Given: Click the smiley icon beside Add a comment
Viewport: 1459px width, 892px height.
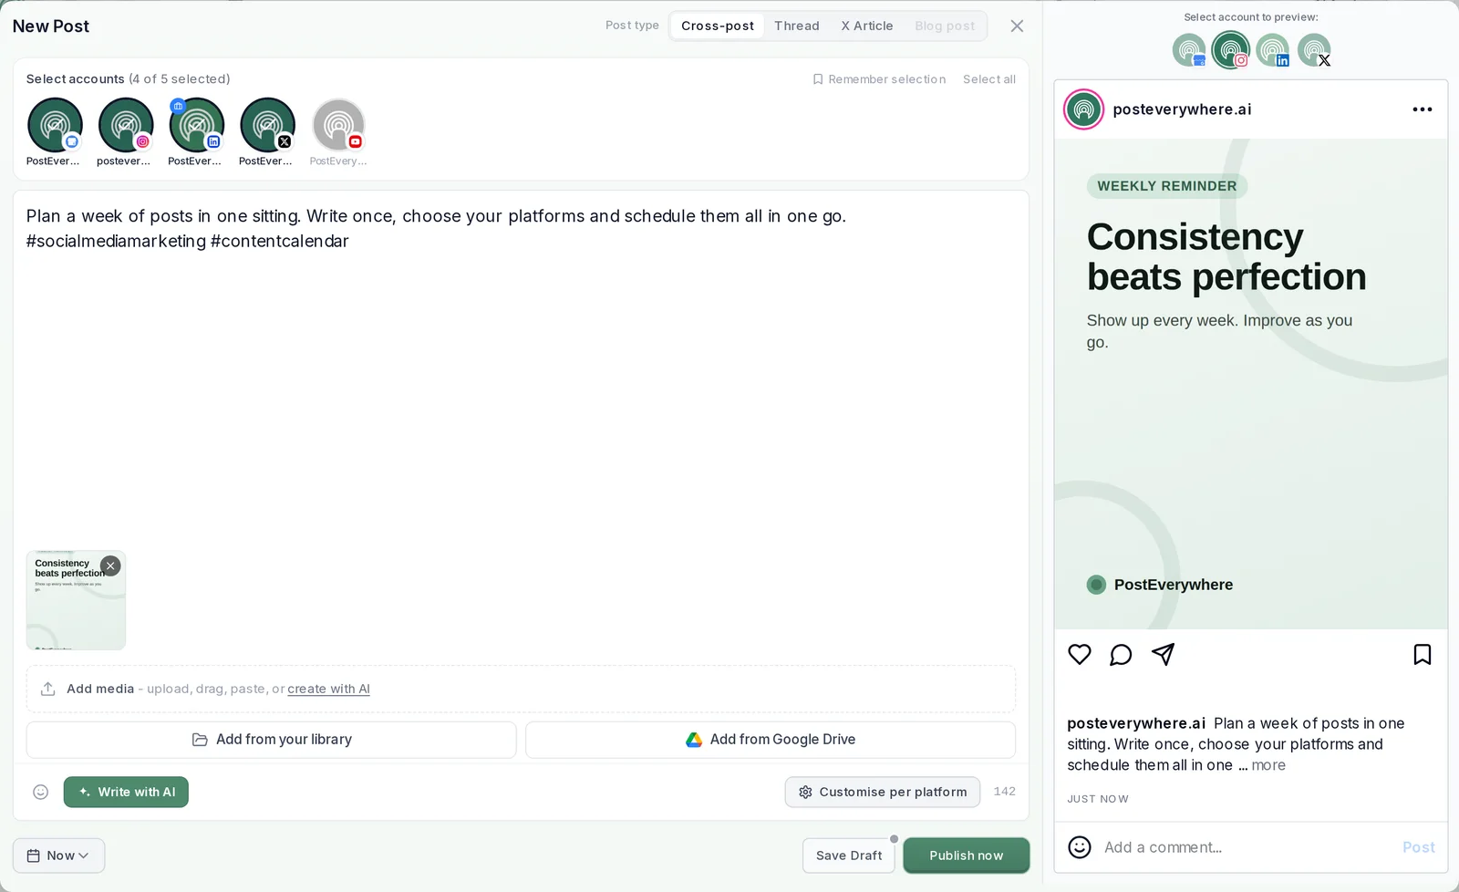Looking at the screenshot, I should pyautogui.click(x=1080, y=847).
